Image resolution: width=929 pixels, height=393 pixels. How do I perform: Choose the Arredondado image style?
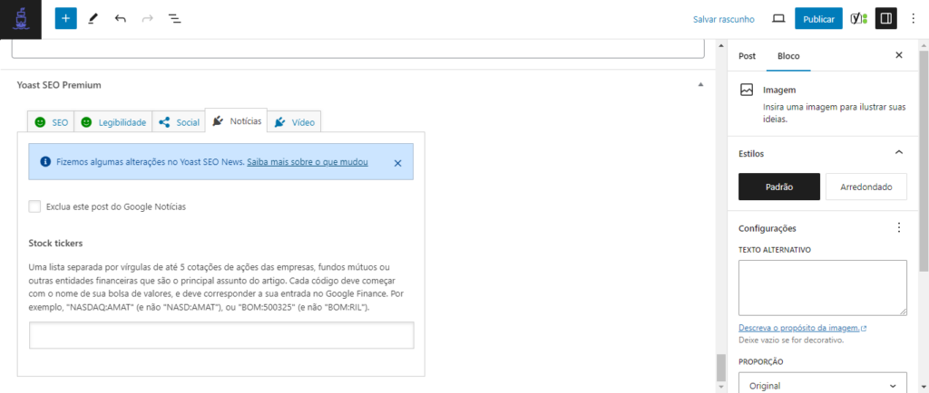866,187
